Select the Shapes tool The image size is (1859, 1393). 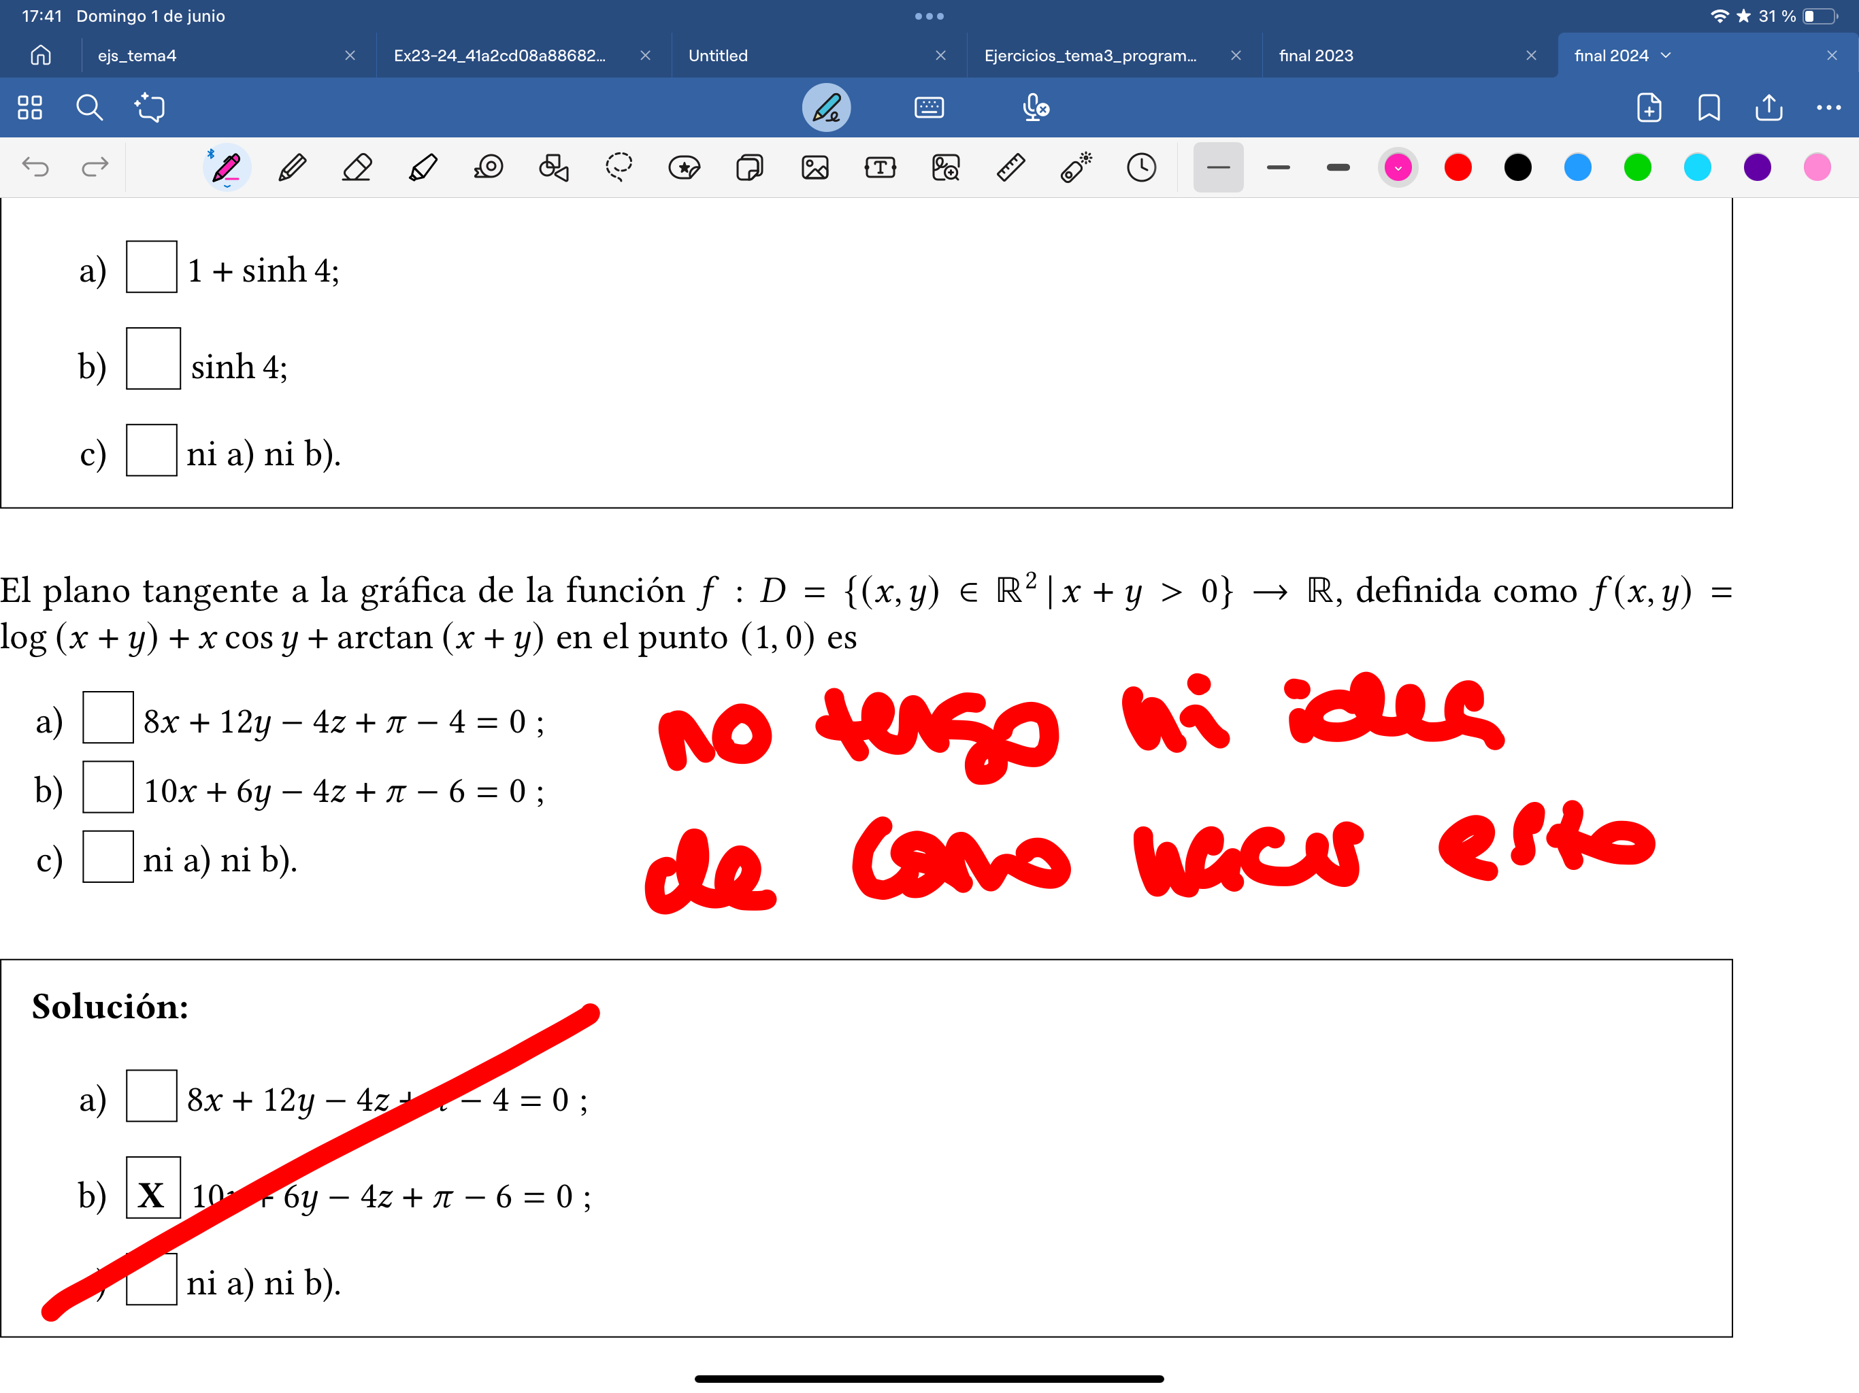(554, 167)
